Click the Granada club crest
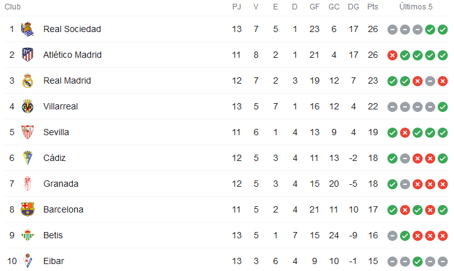Screen dimensions: 454x271 [x=28, y=184]
